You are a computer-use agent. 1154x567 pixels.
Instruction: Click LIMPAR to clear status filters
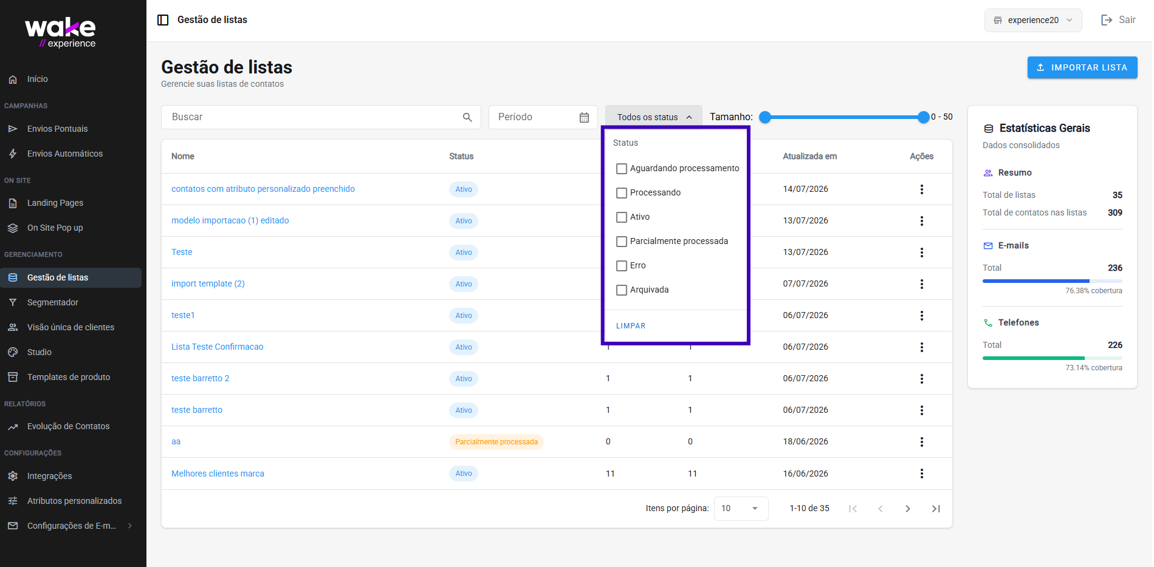click(x=631, y=326)
